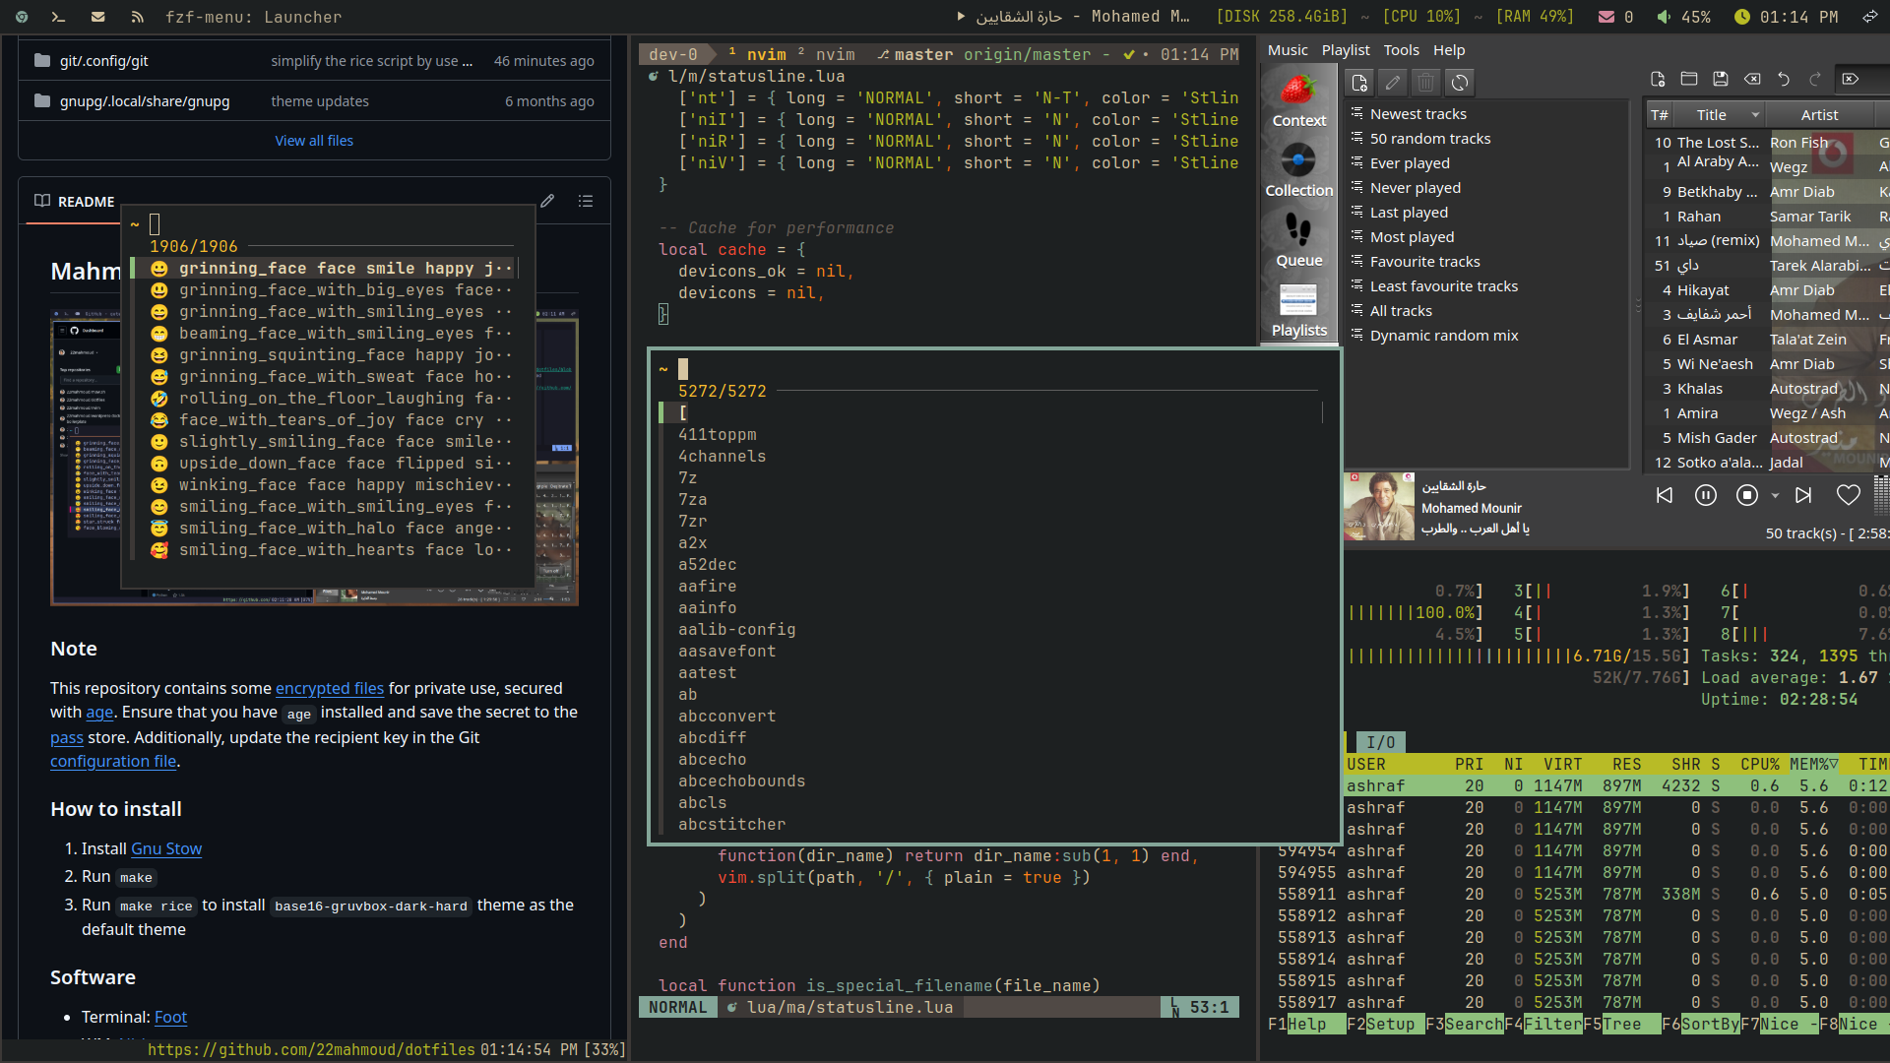Click the Chromium icon in the top bar

click(x=22, y=17)
